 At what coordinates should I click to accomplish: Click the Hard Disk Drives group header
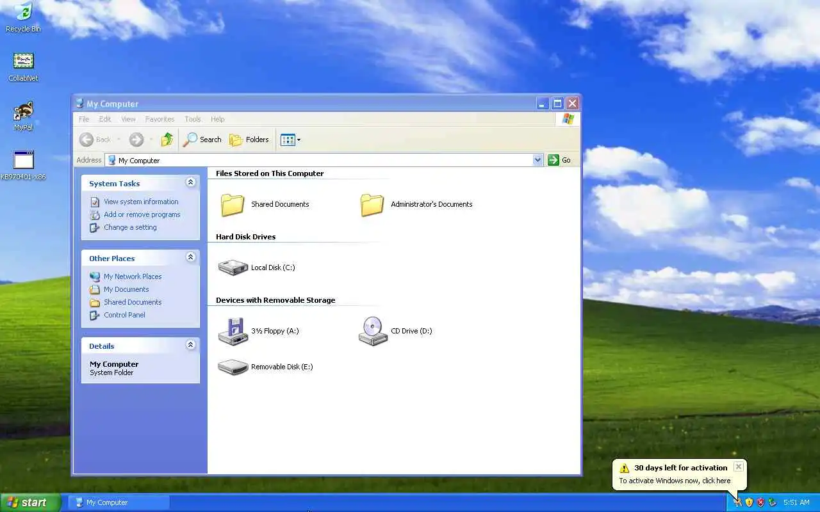(x=245, y=237)
